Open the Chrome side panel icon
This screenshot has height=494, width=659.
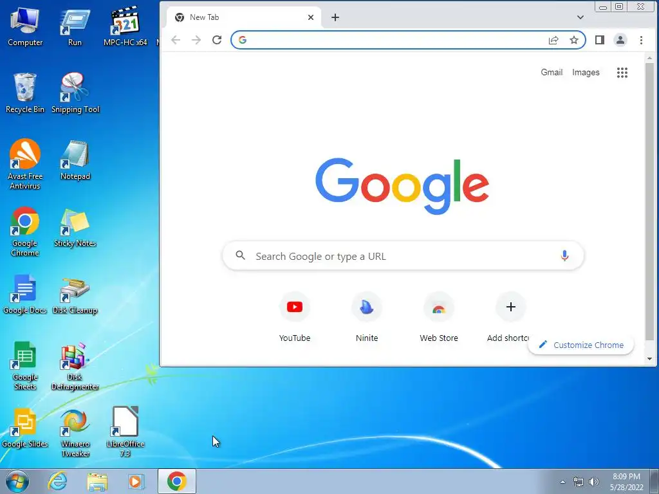pos(600,40)
